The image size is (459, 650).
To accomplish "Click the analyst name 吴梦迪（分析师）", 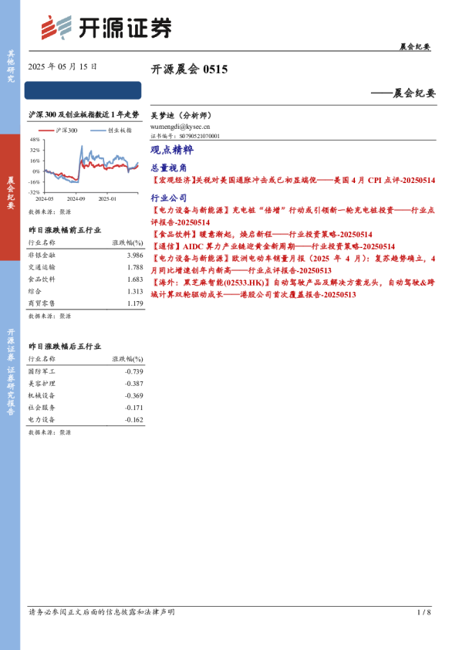I will point(181,116).
